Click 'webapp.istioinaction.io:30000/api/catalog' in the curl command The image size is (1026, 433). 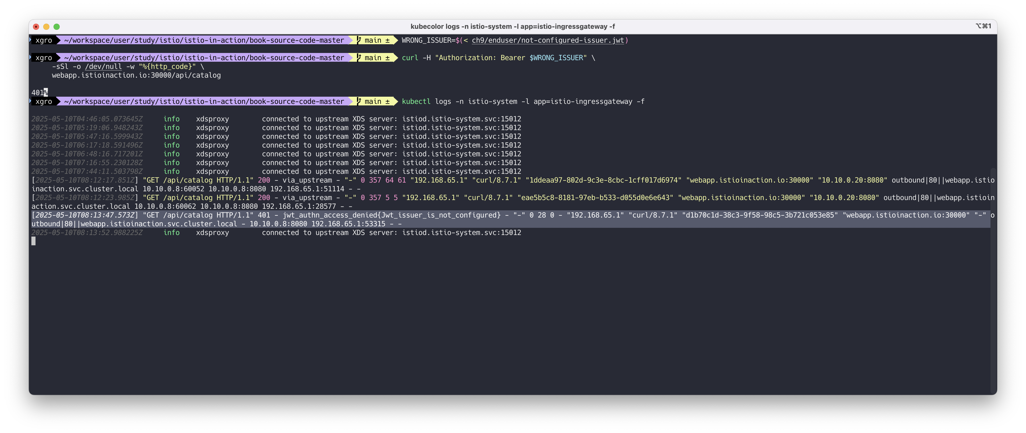pyautogui.click(x=136, y=75)
